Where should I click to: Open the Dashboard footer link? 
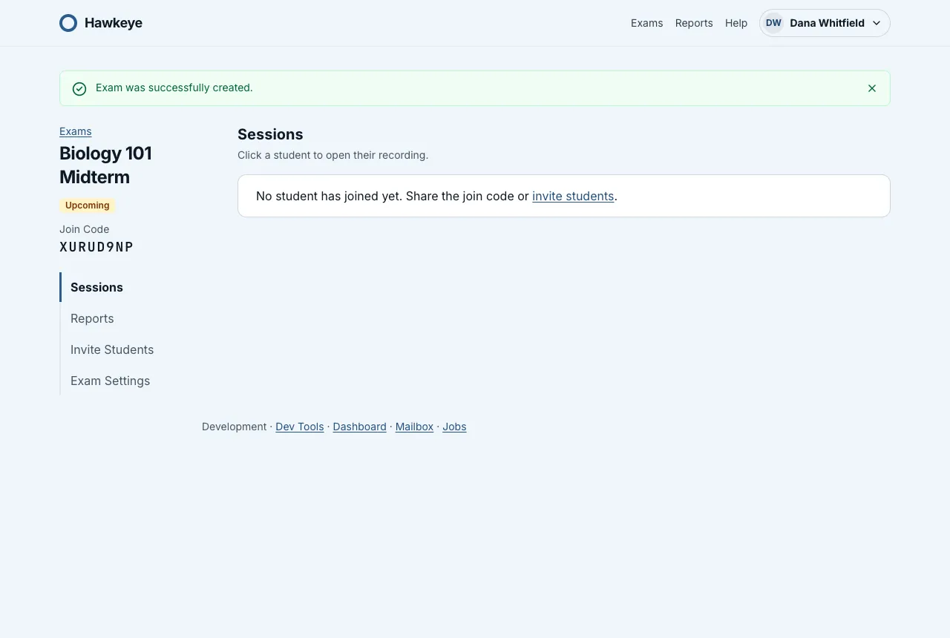tap(359, 427)
